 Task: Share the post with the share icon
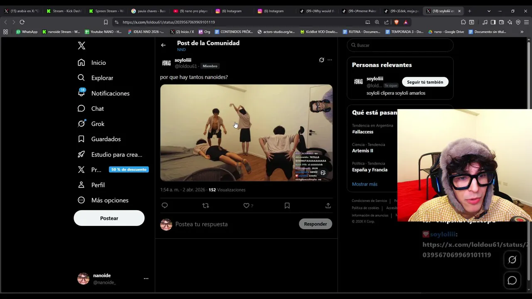pos(328,206)
